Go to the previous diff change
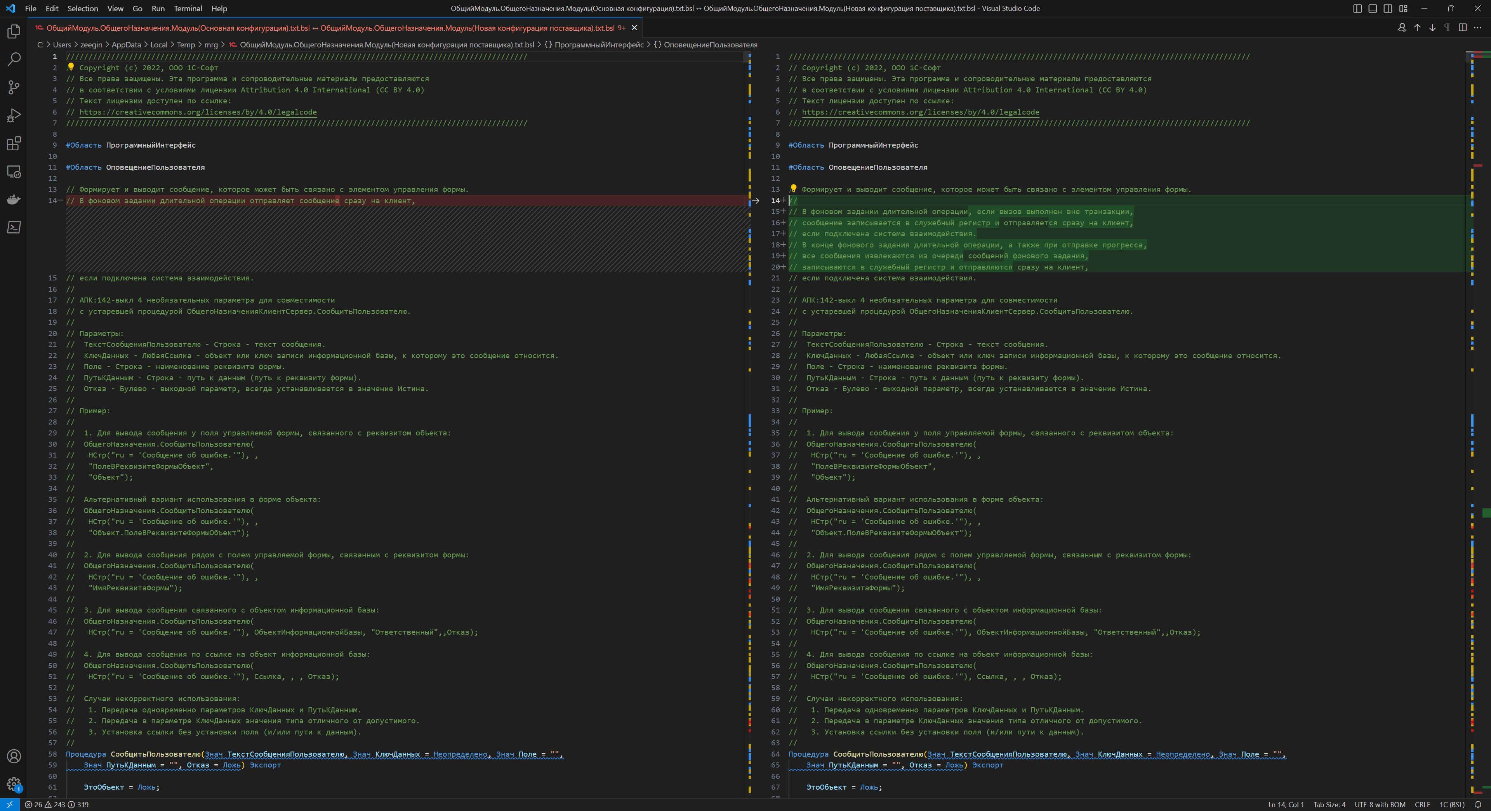1491x811 pixels. coord(1417,28)
